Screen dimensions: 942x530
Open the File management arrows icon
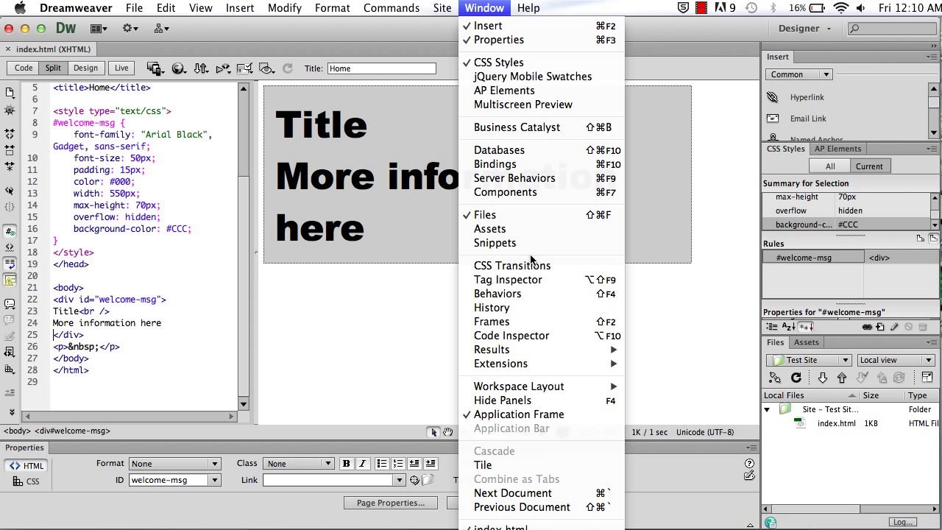pyautogui.click(x=200, y=68)
